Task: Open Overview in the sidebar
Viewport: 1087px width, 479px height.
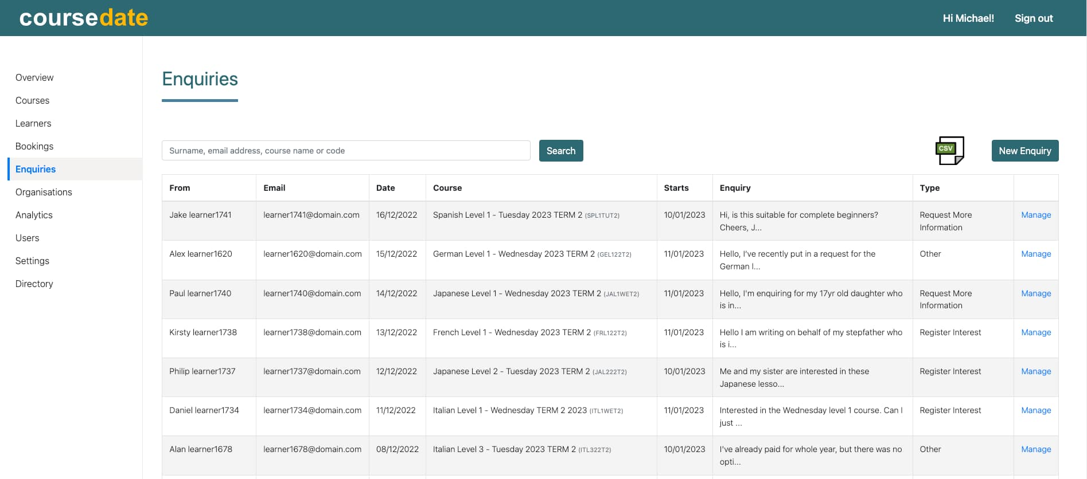Action: click(x=34, y=77)
